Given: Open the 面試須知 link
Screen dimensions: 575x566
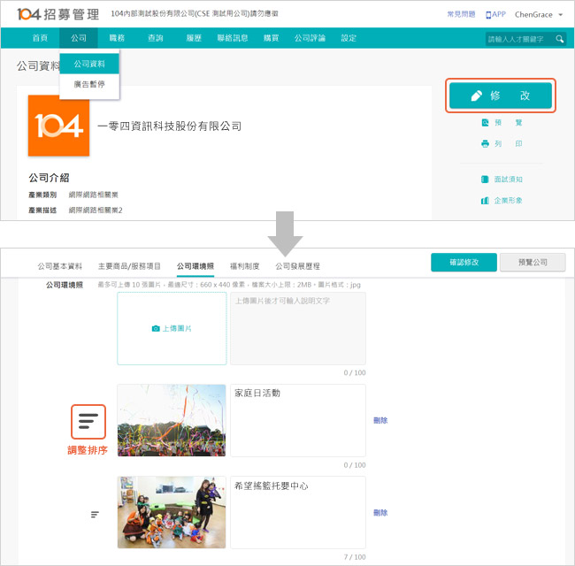Looking at the screenshot, I should pos(509,180).
